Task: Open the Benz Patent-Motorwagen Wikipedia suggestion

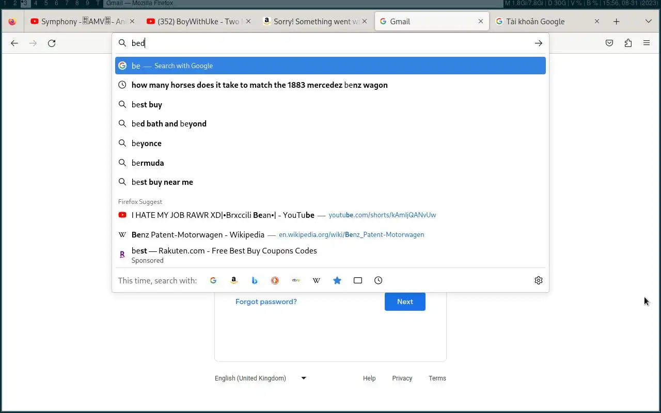Action: click(330, 234)
